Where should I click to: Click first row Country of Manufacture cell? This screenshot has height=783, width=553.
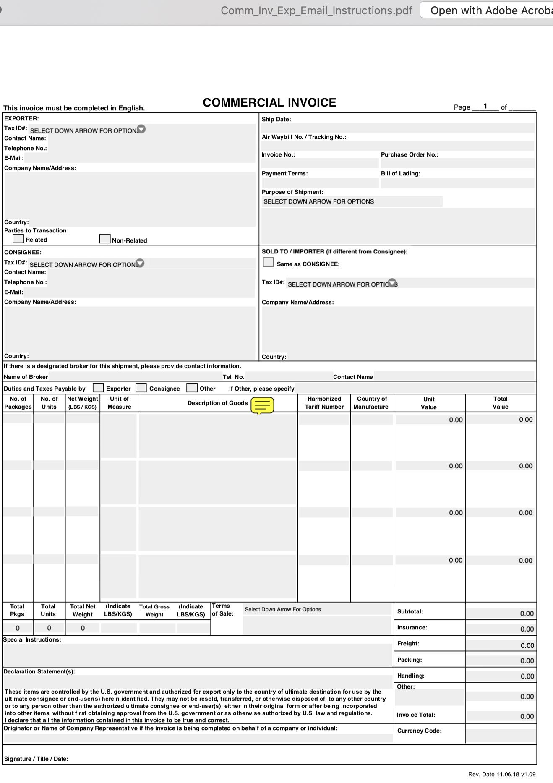coord(372,419)
